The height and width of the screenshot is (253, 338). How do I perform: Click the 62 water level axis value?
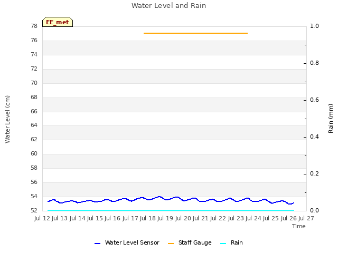[34, 139]
